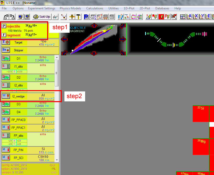
Task: Click the X plot icon in toolbar
Action: tap(195, 17)
